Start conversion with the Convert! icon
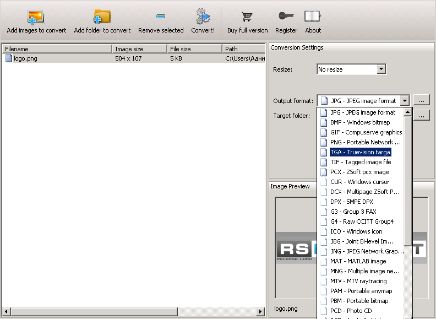Screen dimensions: 436x319 click(x=203, y=17)
